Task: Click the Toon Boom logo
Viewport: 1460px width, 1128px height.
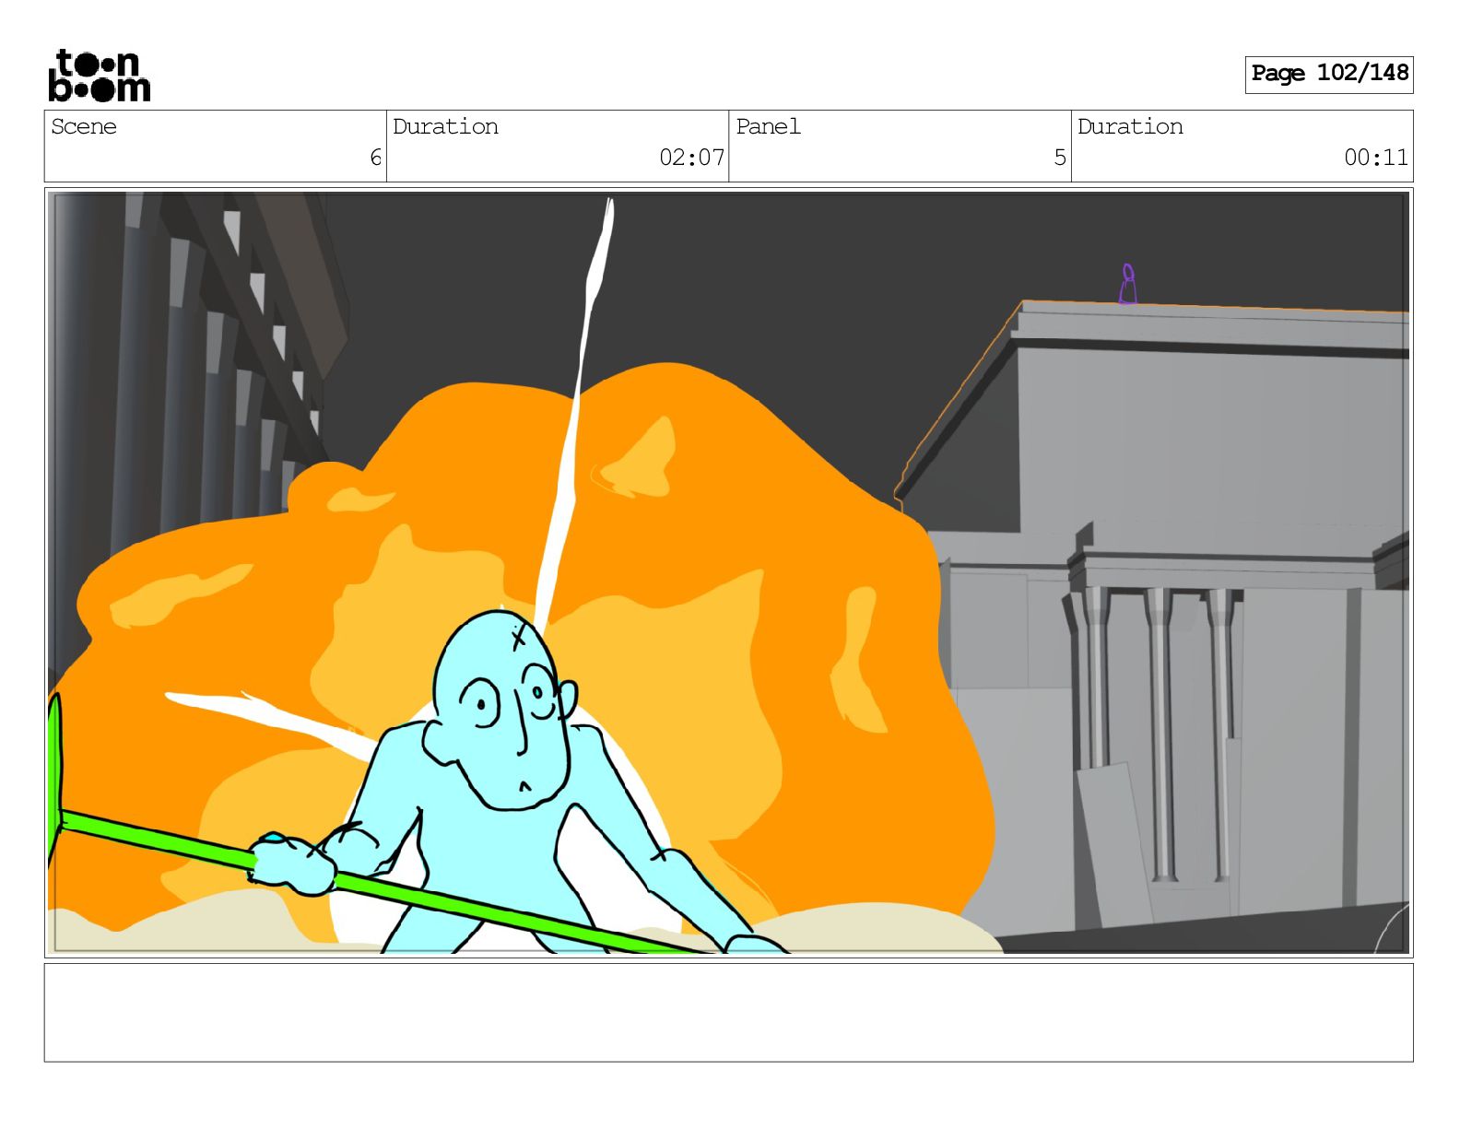Action: click(x=99, y=75)
